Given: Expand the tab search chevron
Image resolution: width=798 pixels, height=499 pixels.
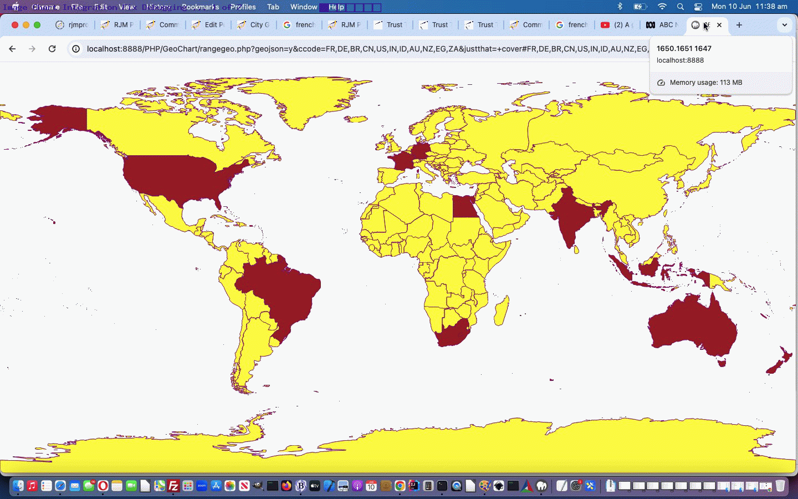Looking at the screenshot, I should [784, 25].
